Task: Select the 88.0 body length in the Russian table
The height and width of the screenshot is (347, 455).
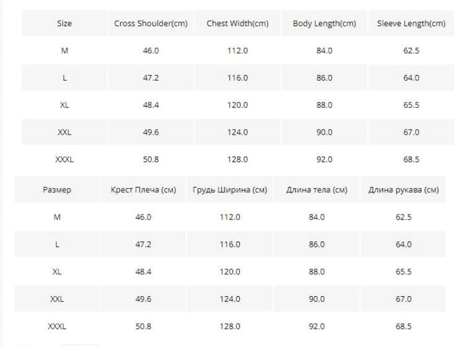Action: 317,272
